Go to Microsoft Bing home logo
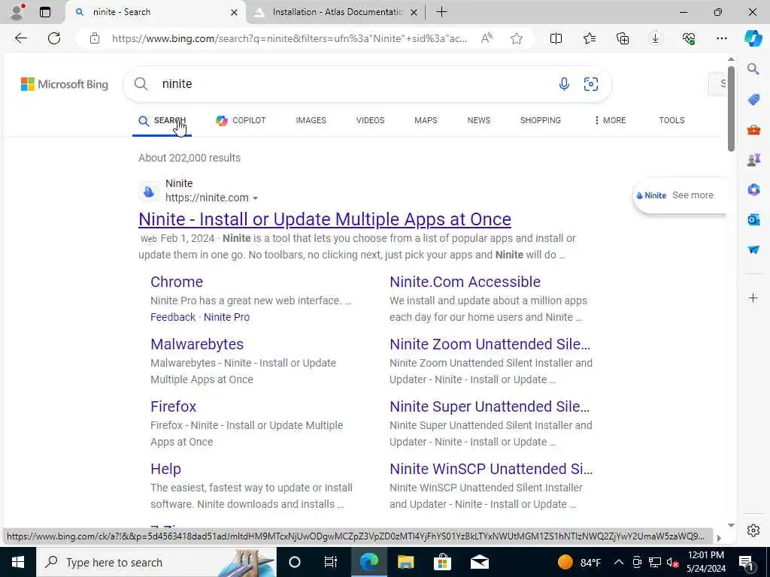 (x=65, y=84)
